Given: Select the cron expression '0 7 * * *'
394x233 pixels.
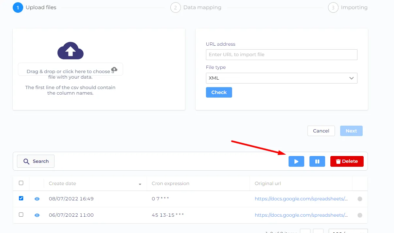Looking at the screenshot, I should 160,199.
